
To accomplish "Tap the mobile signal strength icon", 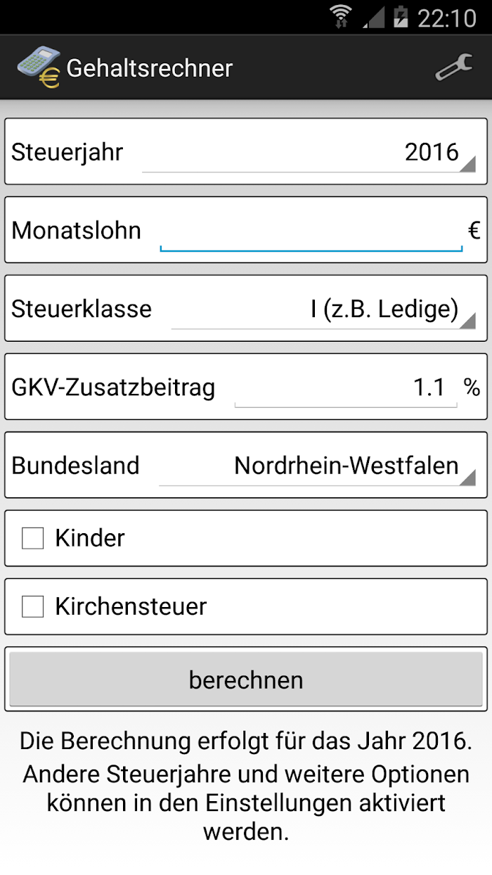I will point(373,18).
